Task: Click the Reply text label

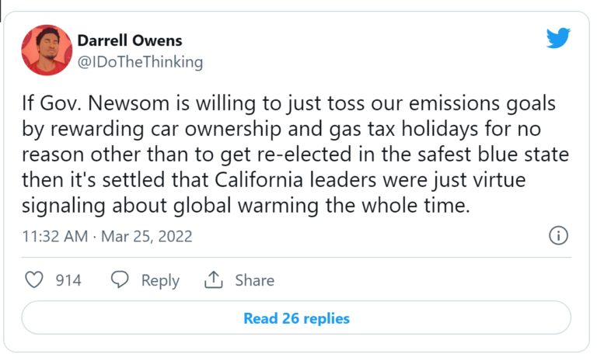Action: click(160, 280)
